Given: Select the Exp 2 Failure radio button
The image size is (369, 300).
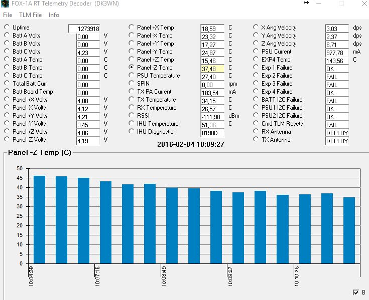Looking at the screenshot, I should point(256,75).
